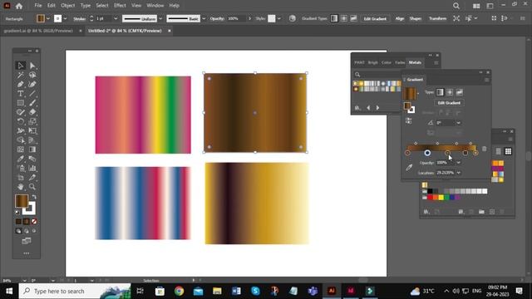Open the Object menu

click(68, 6)
